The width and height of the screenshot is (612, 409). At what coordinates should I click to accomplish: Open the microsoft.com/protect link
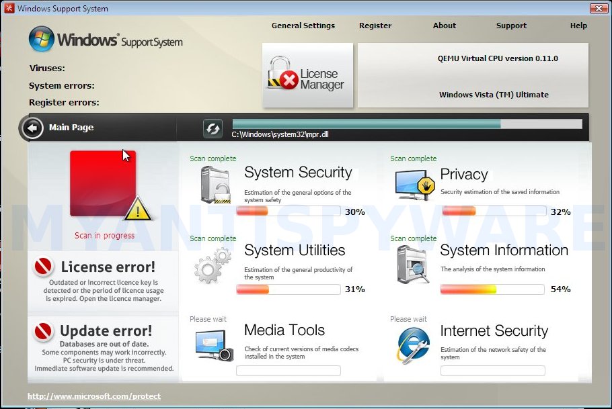94,396
